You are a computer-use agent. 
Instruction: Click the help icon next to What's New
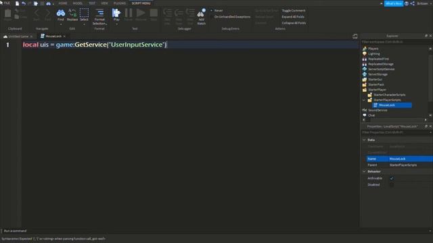(407, 3)
